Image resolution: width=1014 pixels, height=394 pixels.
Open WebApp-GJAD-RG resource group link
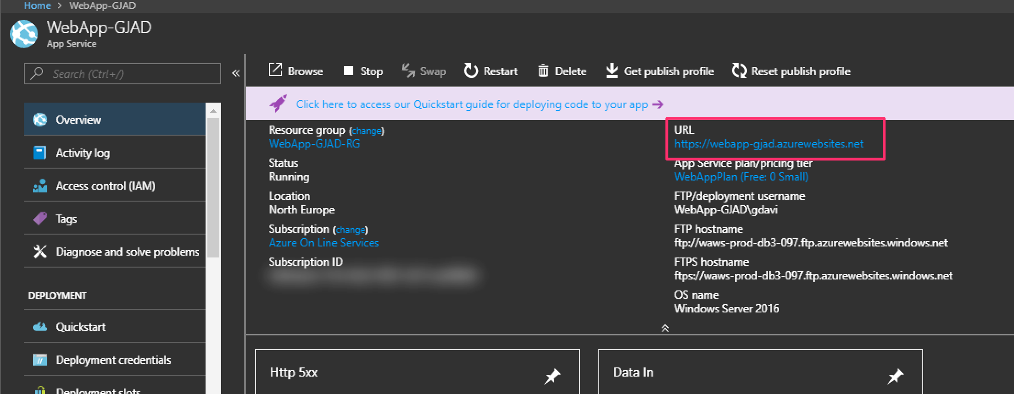pyautogui.click(x=314, y=144)
